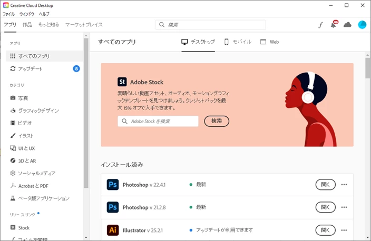Image resolution: width=371 pixels, height=241 pixels.
Task: Click the sidebar scrollbar thumb
Action: point(86,113)
